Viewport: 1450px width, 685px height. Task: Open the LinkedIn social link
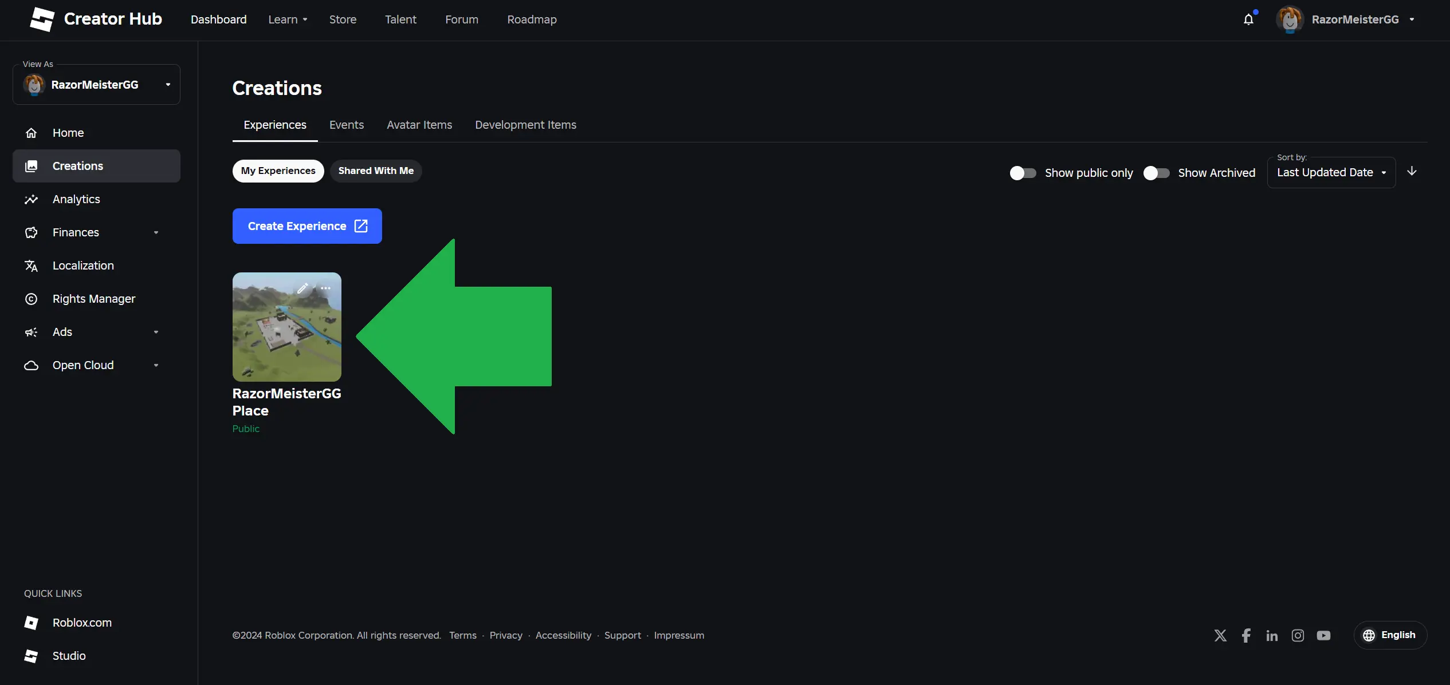click(x=1272, y=635)
